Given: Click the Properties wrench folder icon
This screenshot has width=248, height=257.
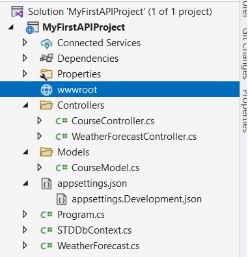Looking at the screenshot, I should pyautogui.click(x=46, y=74).
